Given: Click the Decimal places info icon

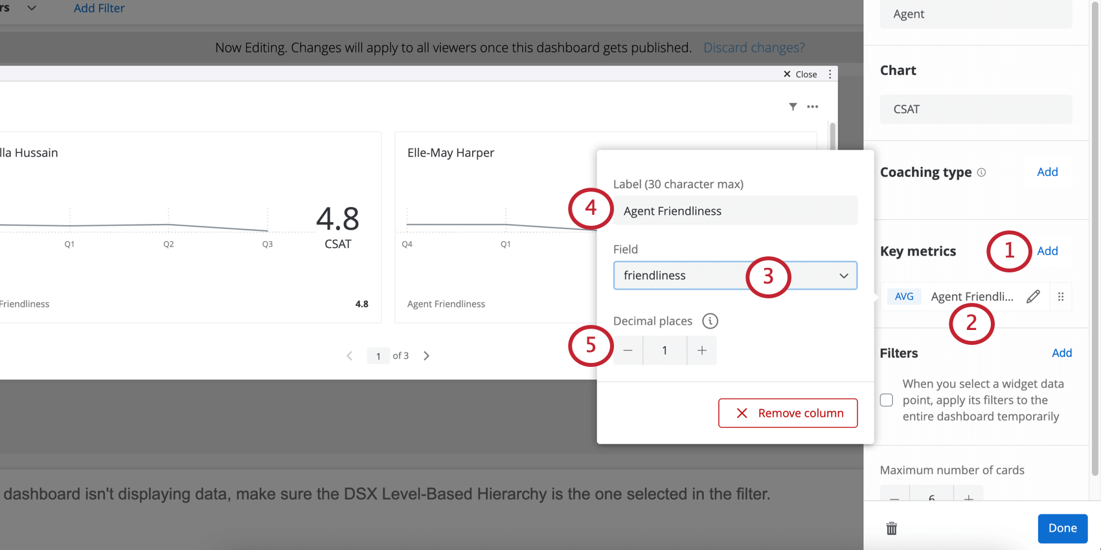Looking at the screenshot, I should 710,321.
